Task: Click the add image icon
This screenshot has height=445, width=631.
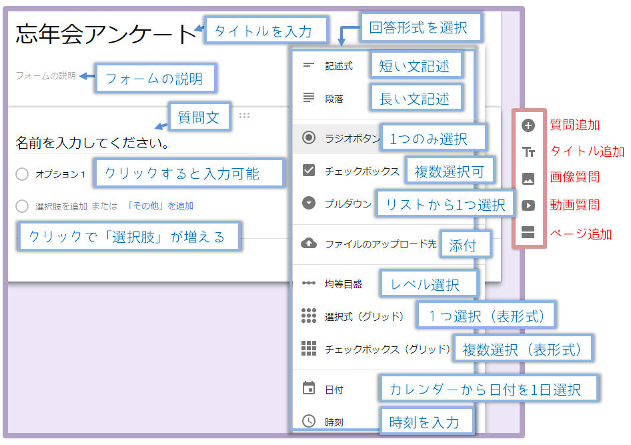Action: point(528,179)
